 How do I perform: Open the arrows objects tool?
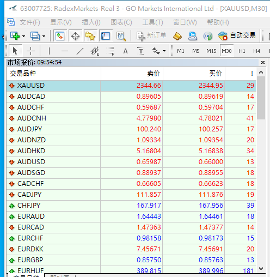click(x=156, y=51)
